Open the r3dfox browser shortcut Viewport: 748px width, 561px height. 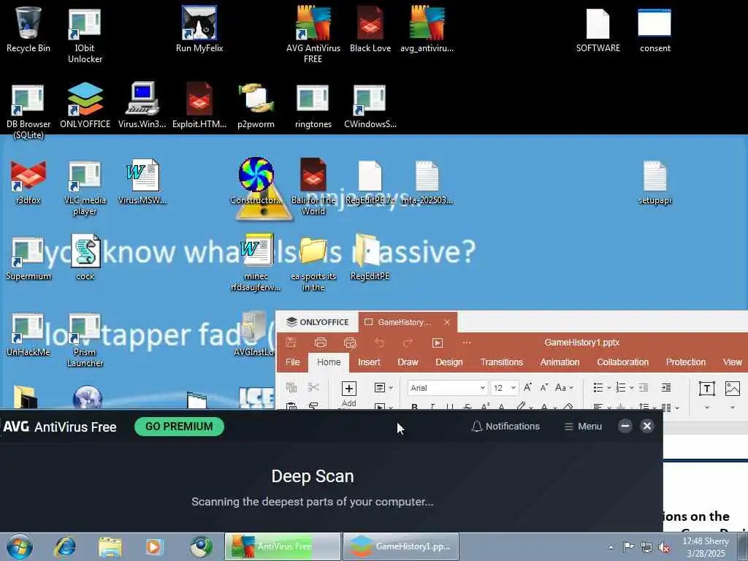coord(28,182)
